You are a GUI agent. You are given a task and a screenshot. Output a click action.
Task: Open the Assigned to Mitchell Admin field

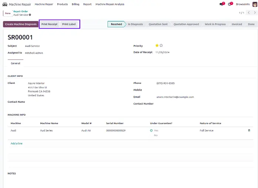click(34, 53)
